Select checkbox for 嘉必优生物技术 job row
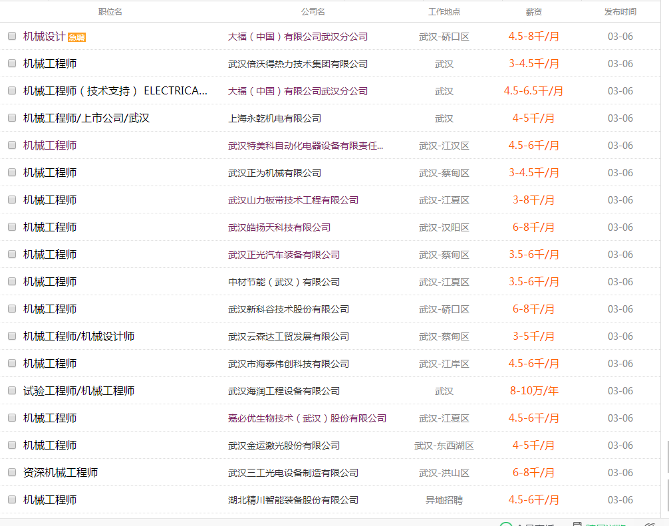Viewport: 669px width, 526px height. tap(12, 418)
